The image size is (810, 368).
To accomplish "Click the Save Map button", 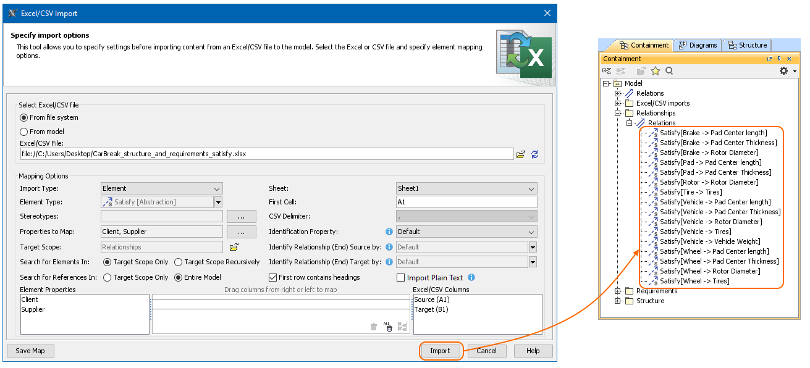I will click(30, 351).
